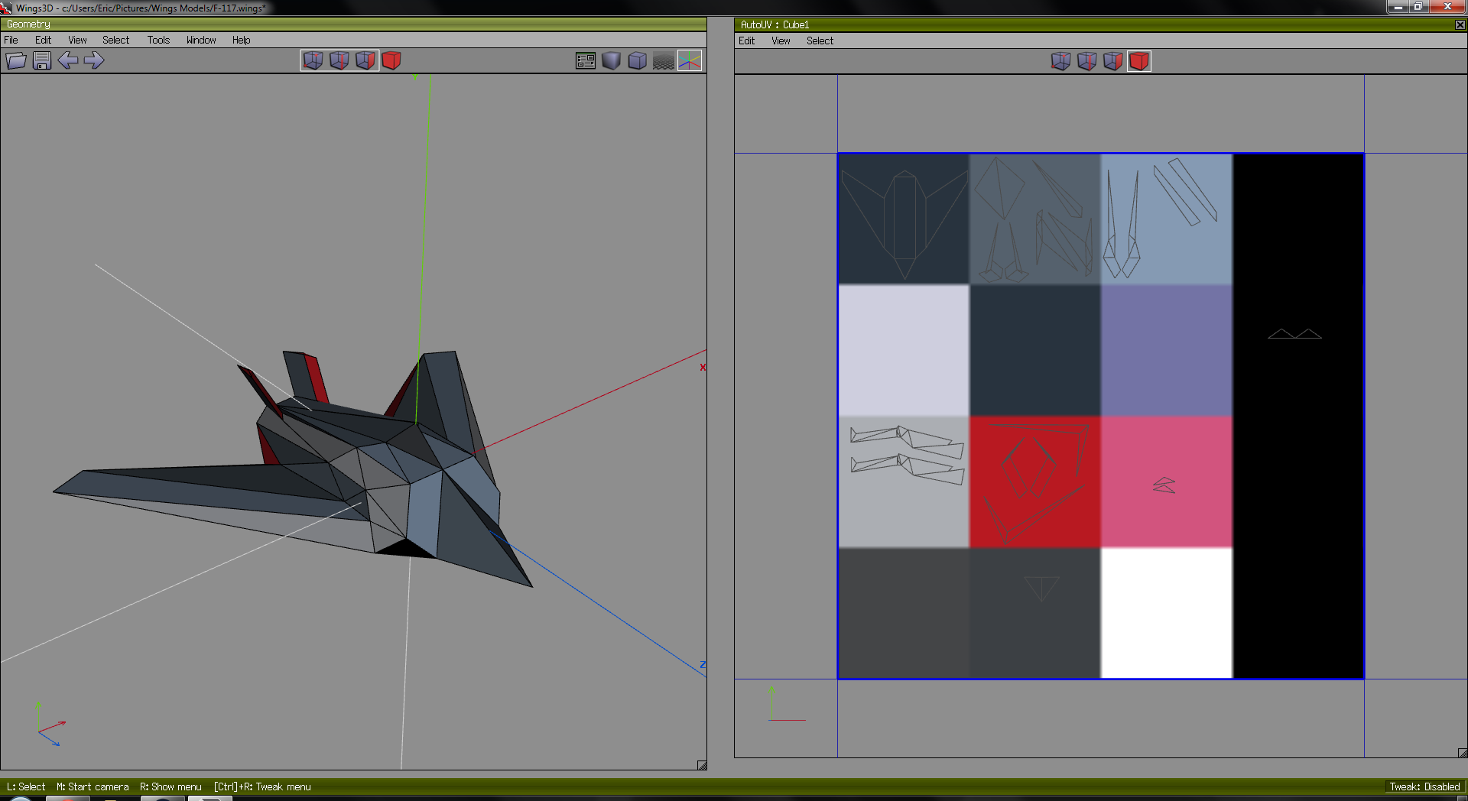Select face mode in the AutoUV window
Screen dimensions: 1468x801
pos(1113,61)
